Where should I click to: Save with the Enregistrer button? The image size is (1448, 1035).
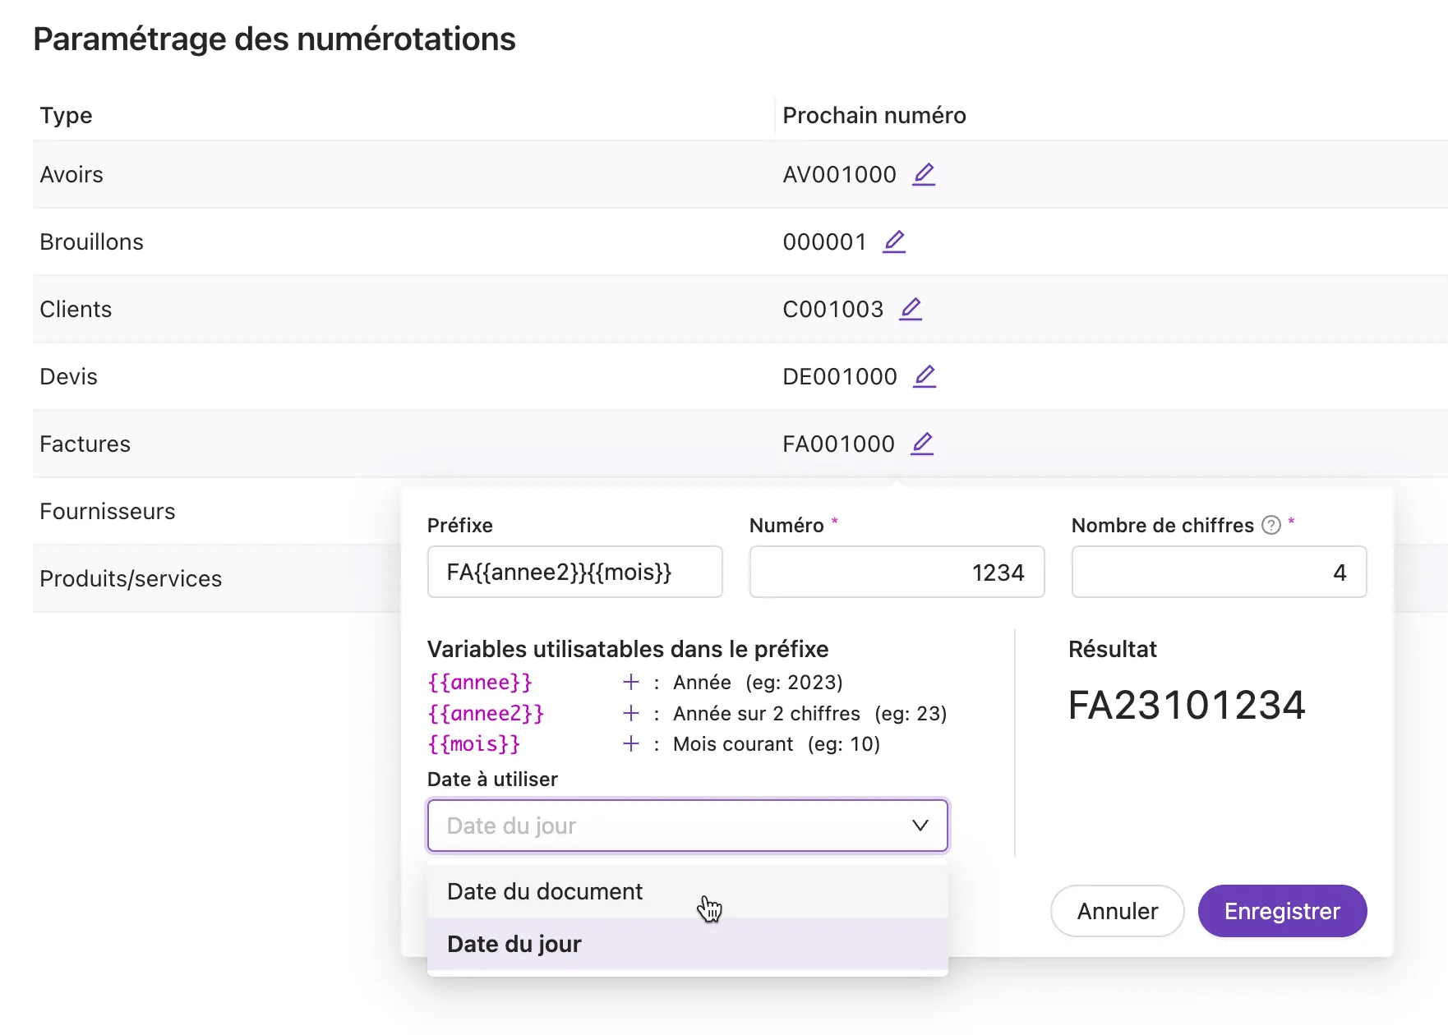tap(1282, 911)
